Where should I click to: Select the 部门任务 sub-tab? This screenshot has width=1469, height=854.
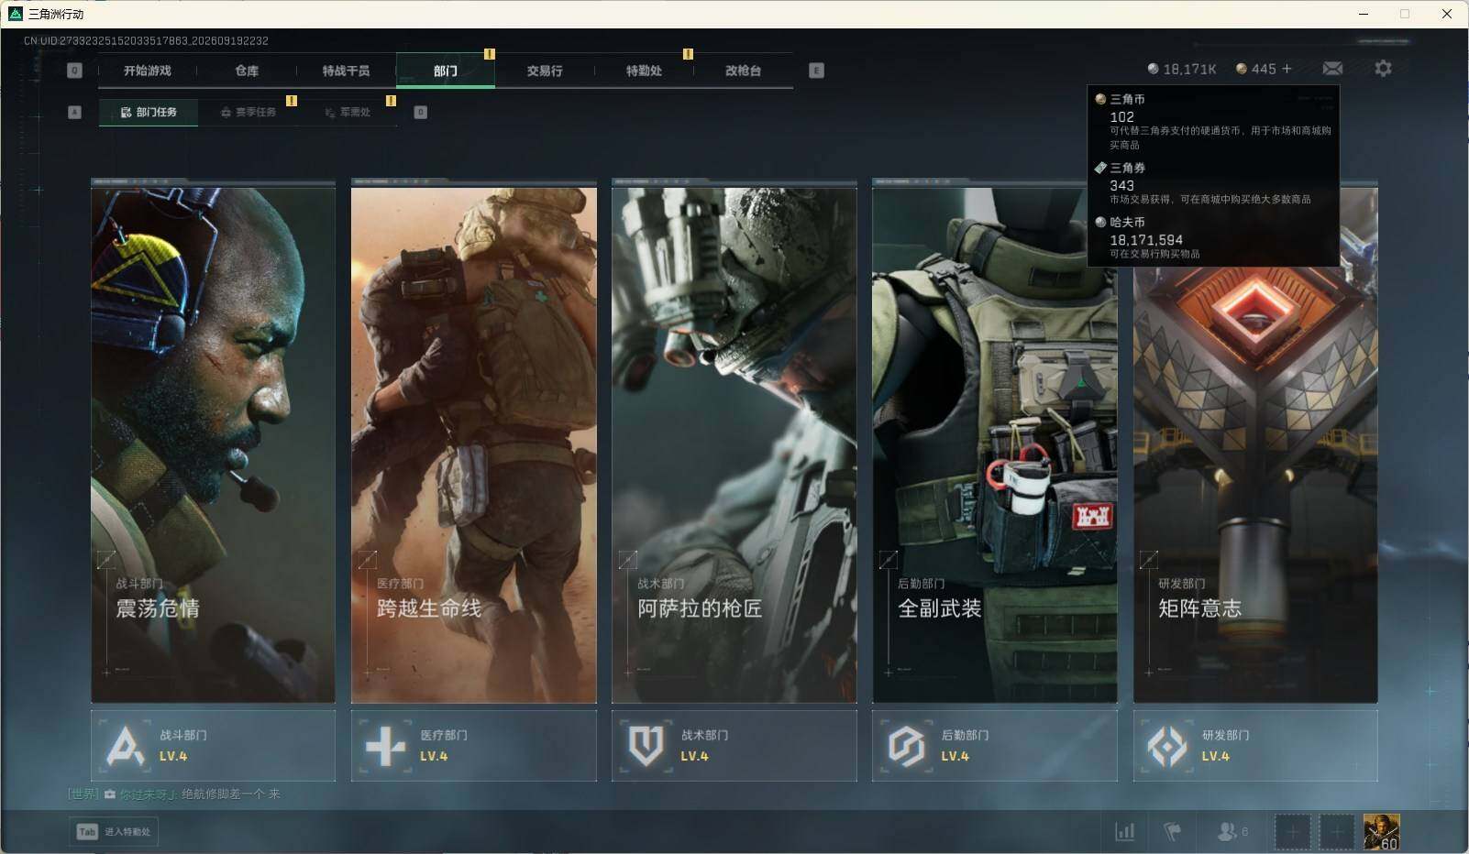click(x=149, y=112)
